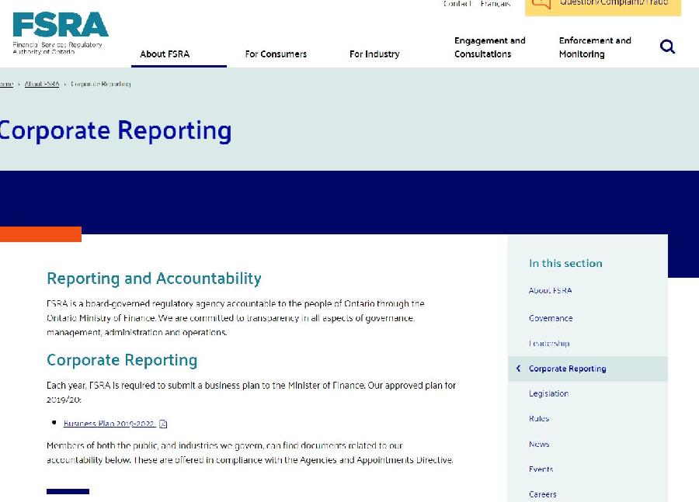The image size is (699, 502).
Task: Click the Question/Complaint/Fraud button
Action: 614,4
